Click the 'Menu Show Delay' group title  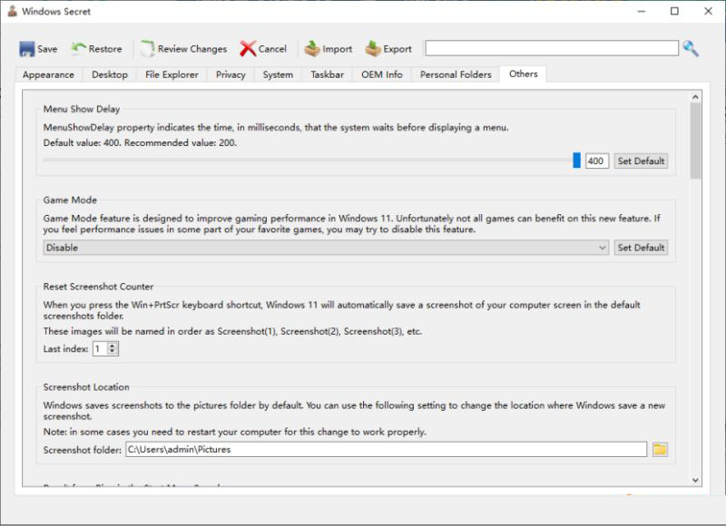[x=82, y=109]
